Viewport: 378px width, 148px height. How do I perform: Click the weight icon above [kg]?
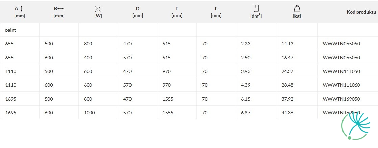click(x=297, y=9)
